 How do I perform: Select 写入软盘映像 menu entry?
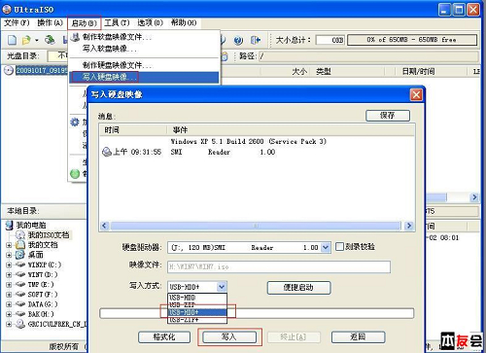click(144, 49)
